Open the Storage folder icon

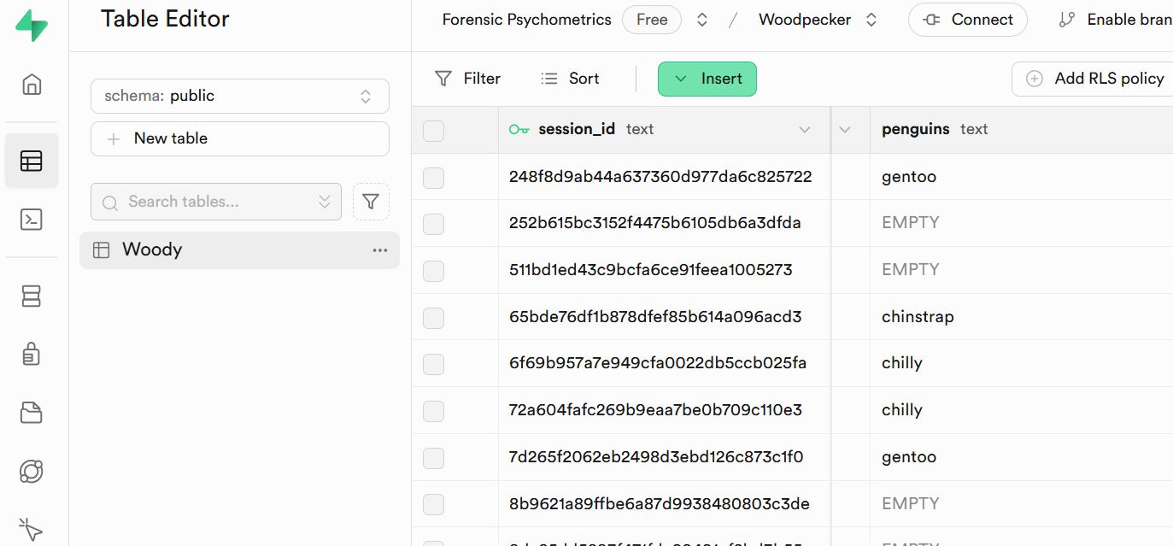[x=32, y=413]
